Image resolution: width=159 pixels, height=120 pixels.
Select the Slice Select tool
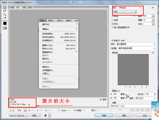[5, 11]
